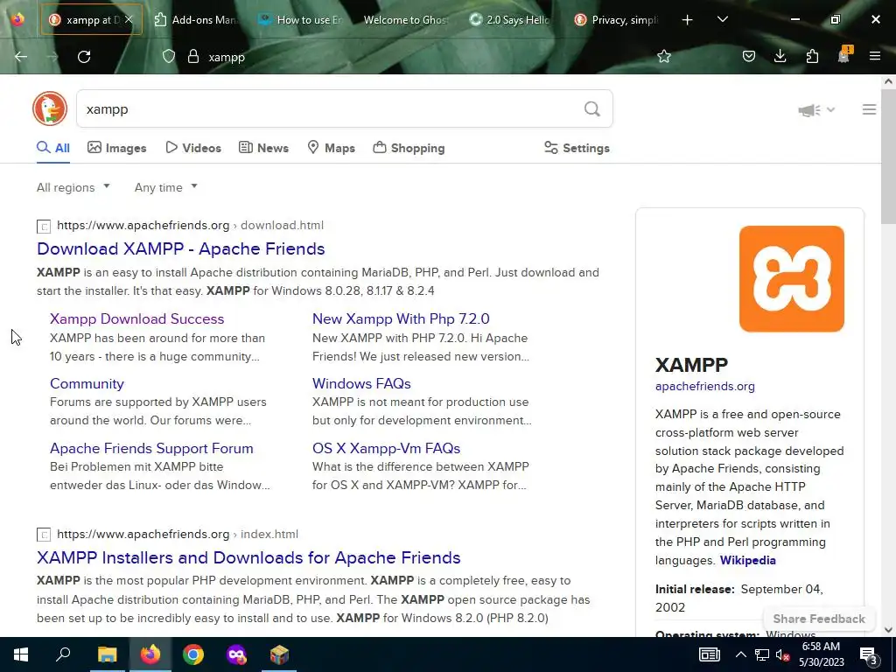The width and height of the screenshot is (896, 672).
Task: Select the Images results tab
Action: click(x=116, y=148)
